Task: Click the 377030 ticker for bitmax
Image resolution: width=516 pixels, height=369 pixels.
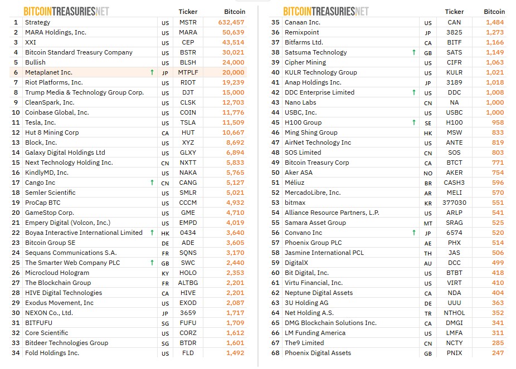Action: (x=454, y=203)
